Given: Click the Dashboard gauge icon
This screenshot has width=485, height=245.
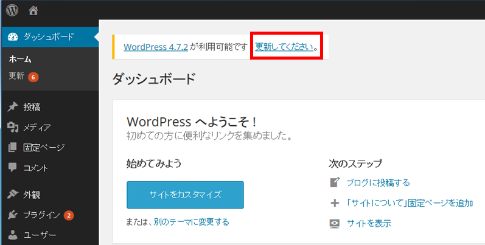Looking at the screenshot, I should point(13,36).
